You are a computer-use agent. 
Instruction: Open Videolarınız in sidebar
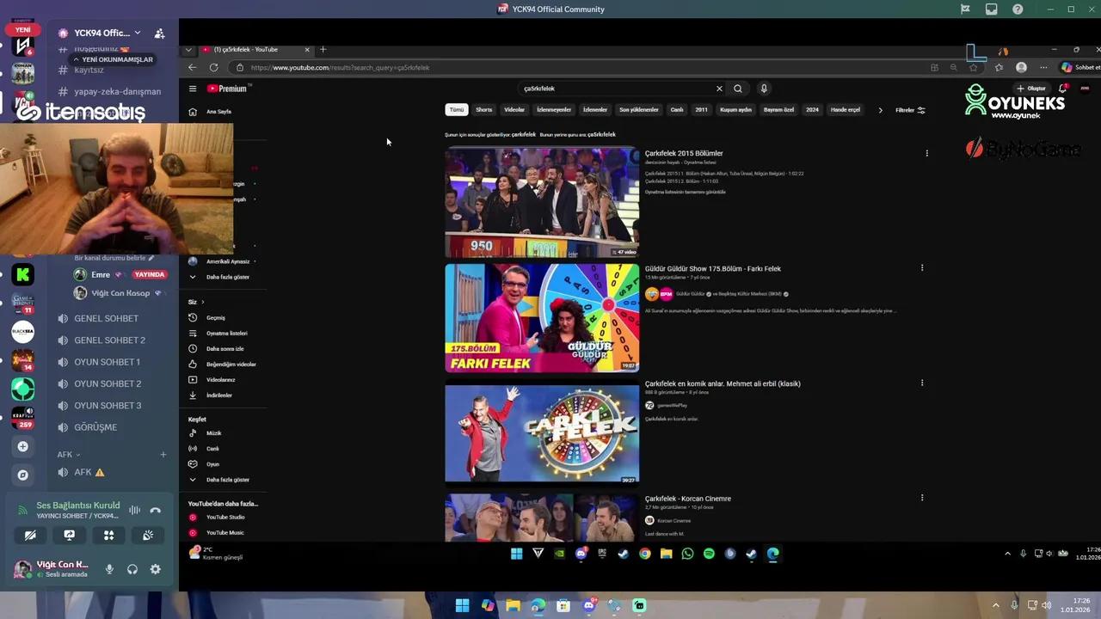212,379
